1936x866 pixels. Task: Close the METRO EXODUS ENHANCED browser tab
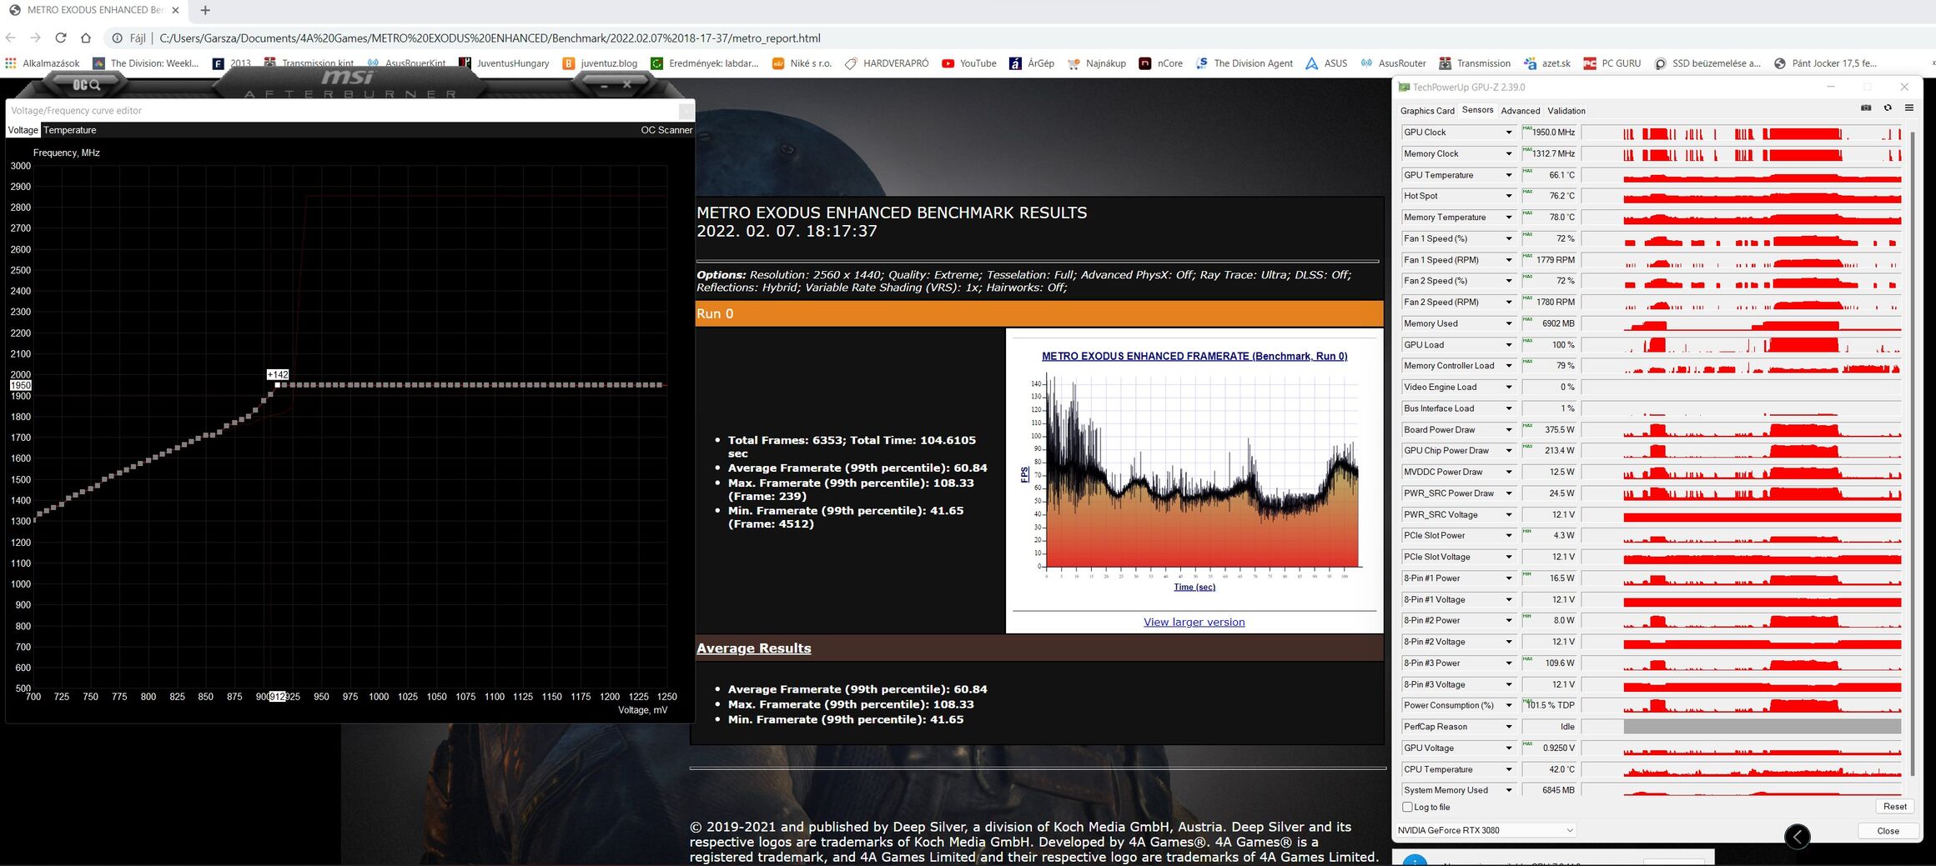pyautogui.click(x=176, y=10)
